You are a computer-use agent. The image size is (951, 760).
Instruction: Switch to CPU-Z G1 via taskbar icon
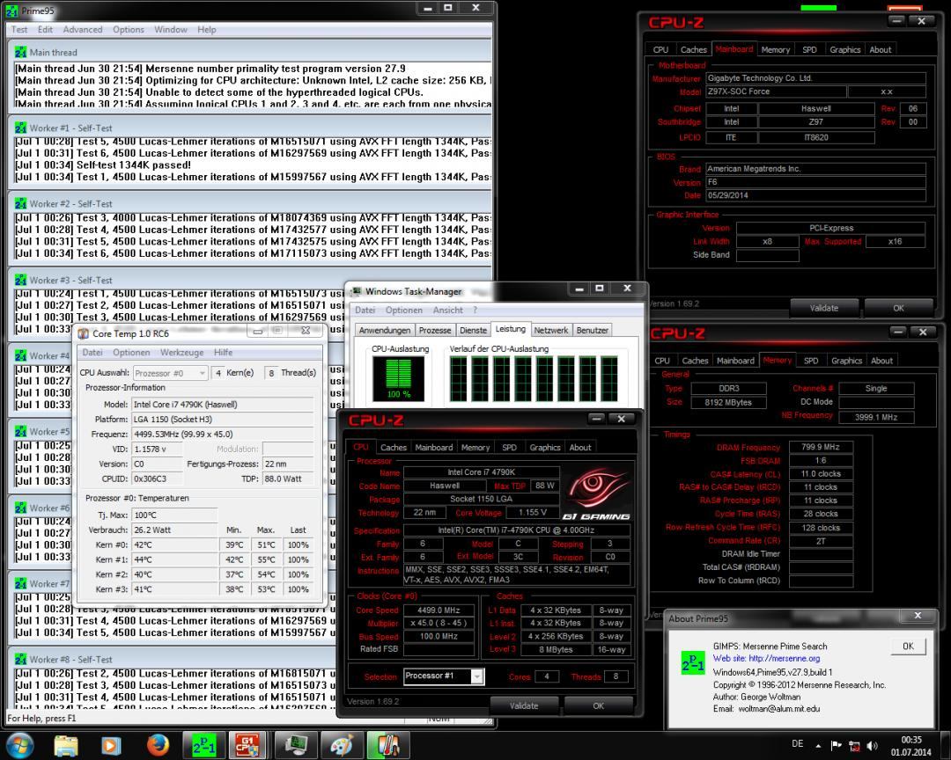247,745
